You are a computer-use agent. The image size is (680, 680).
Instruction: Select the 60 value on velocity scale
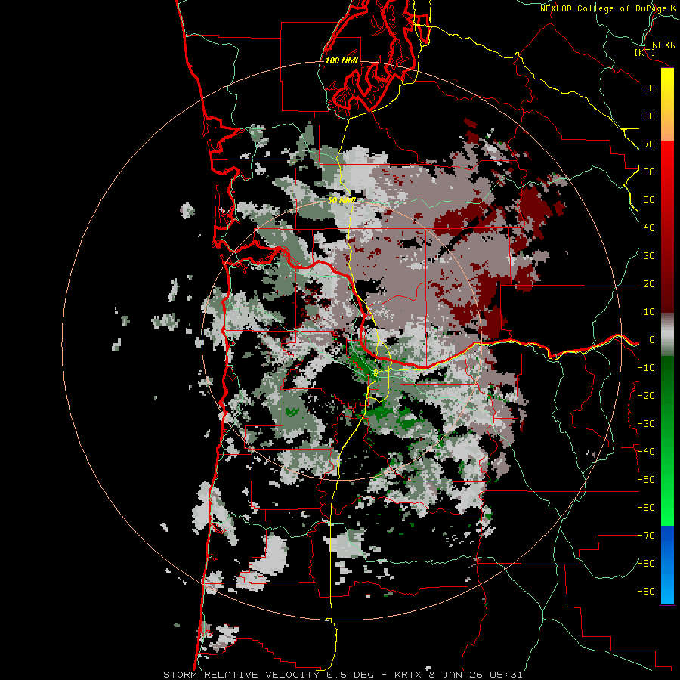pyautogui.click(x=649, y=172)
